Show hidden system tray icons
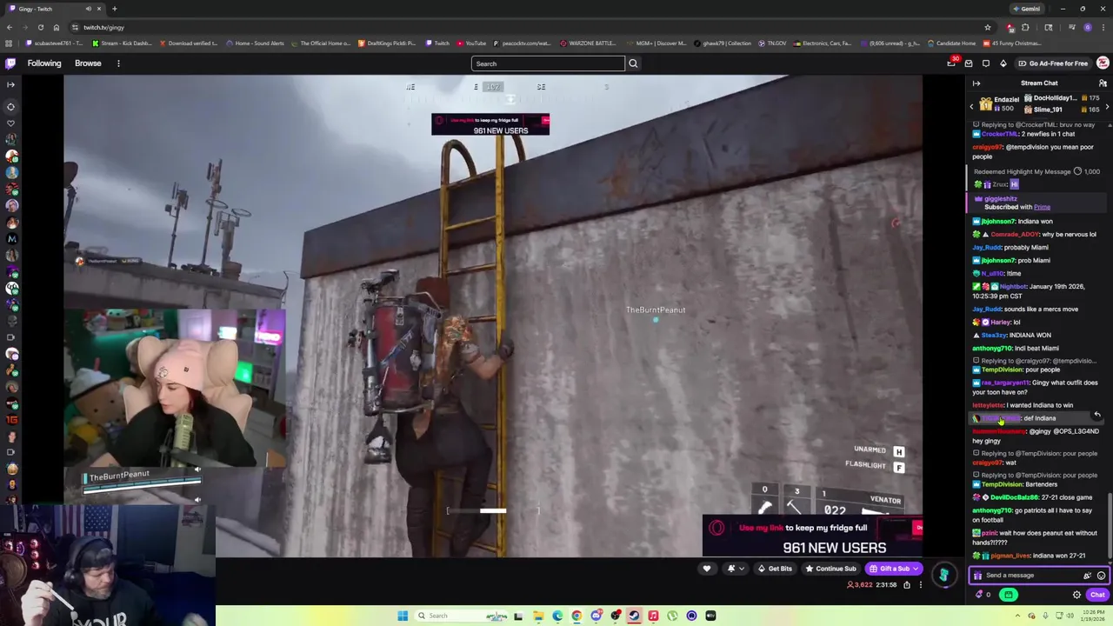1113x626 pixels. click(x=1017, y=616)
